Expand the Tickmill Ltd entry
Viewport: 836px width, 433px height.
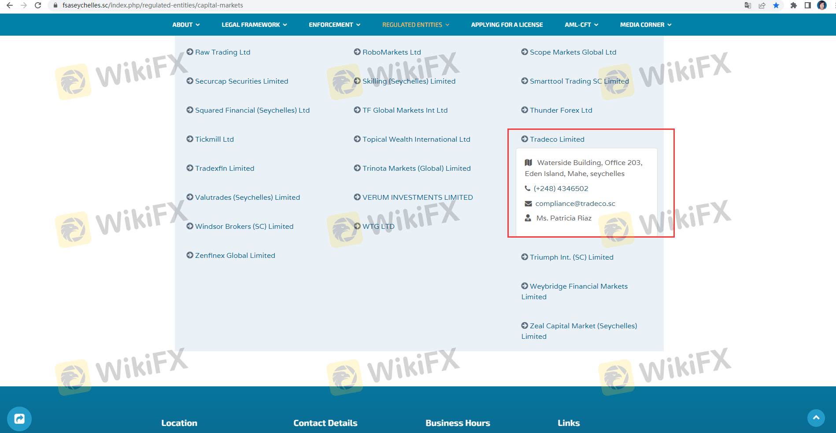[214, 139]
